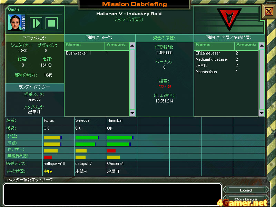Click mission payment value 2,455,000
The image size is (276, 207).
[x=164, y=53]
